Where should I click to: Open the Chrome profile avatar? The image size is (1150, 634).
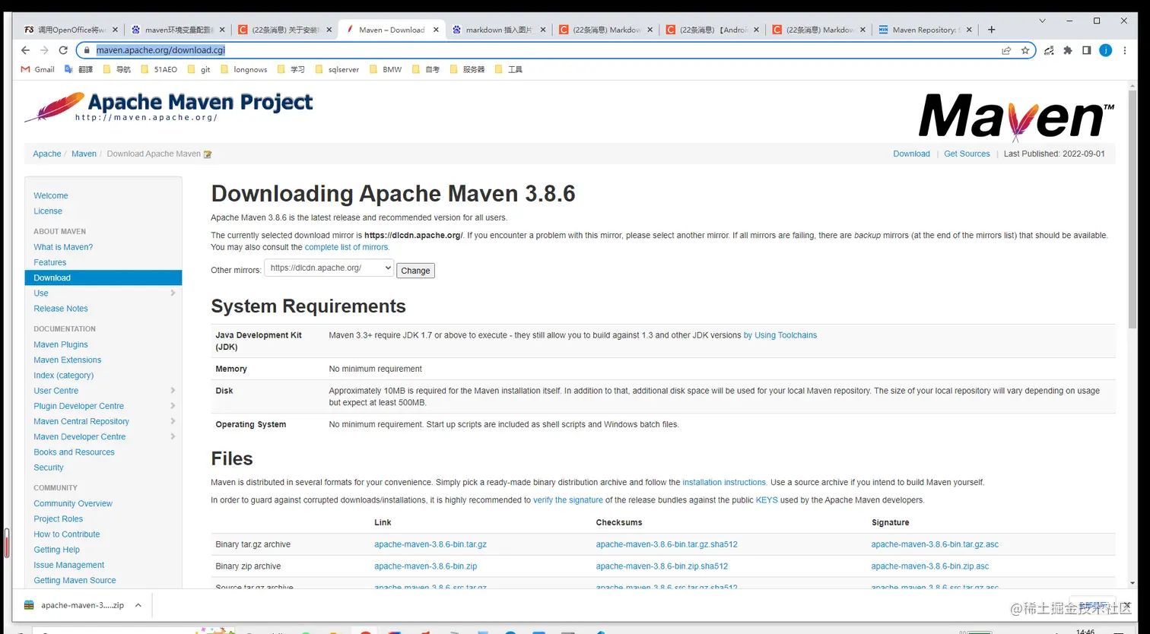[x=1106, y=50]
